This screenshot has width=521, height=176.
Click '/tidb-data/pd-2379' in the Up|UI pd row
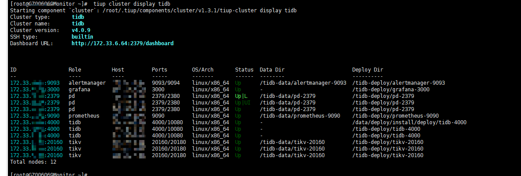[288, 103]
